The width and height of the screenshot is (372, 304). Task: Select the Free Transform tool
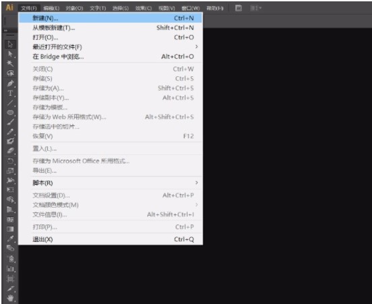point(10,190)
